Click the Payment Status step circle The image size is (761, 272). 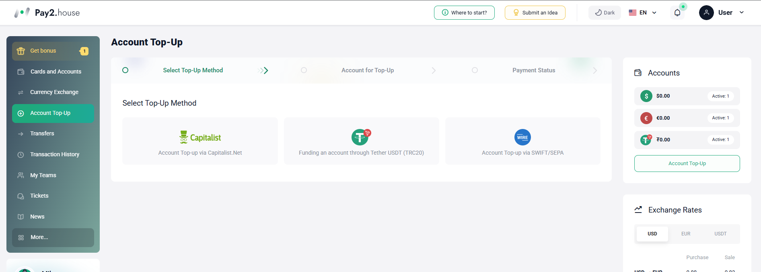[x=475, y=70]
